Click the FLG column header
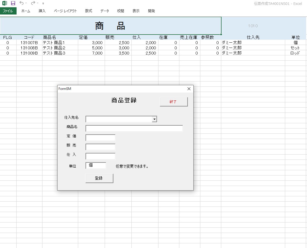Screen dimensions: 307x248 pos(8,37)
